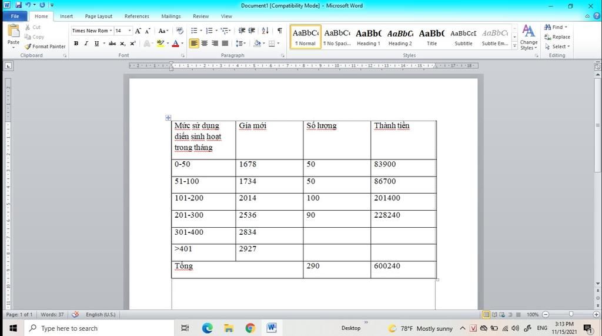Clear formatting with the eraser icon
The image size is (602, 336).
(179, 31)
